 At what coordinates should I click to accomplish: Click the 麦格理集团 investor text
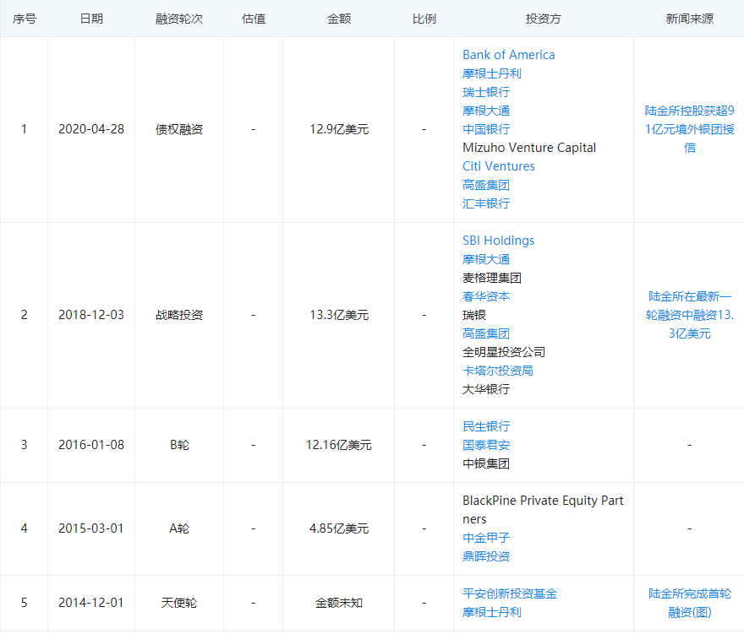pyautogui.click(x=491, y=278)
